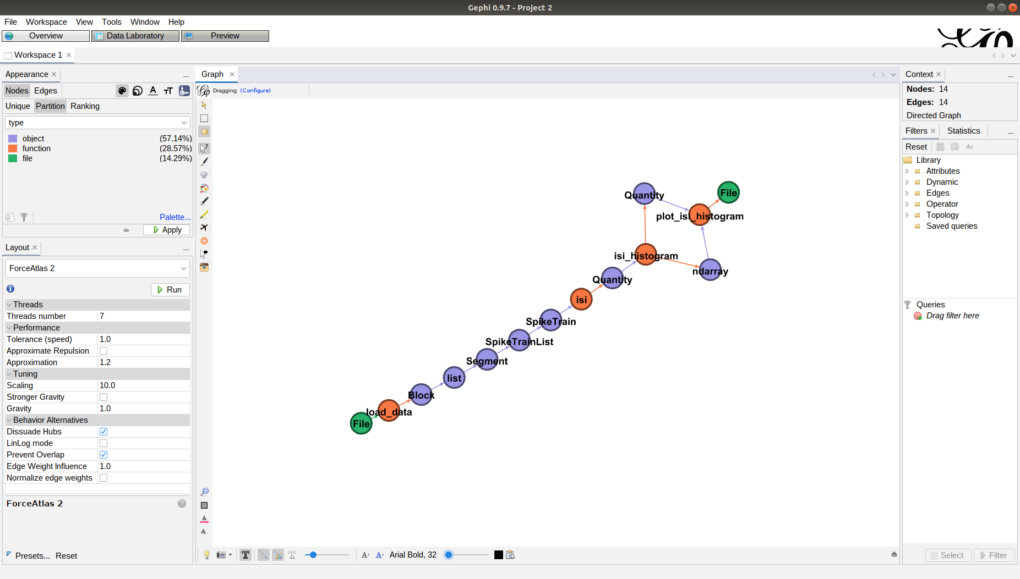Uncheck the Prevent Overlap checkbox
The height and width of the screenshot is (579, 1020).
[103, 455]
